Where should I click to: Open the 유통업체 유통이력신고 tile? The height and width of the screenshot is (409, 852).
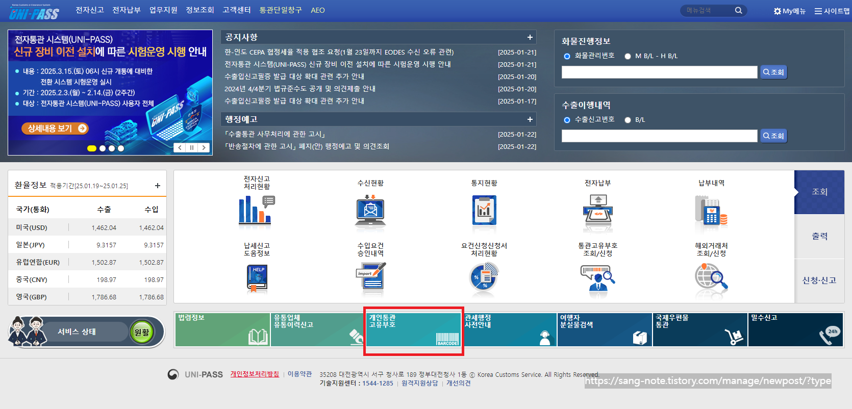point(317,330)
